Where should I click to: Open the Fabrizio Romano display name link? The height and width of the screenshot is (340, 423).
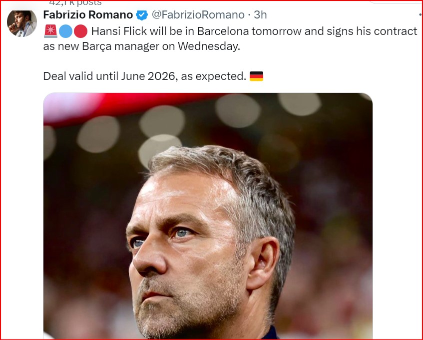(88, 14)
